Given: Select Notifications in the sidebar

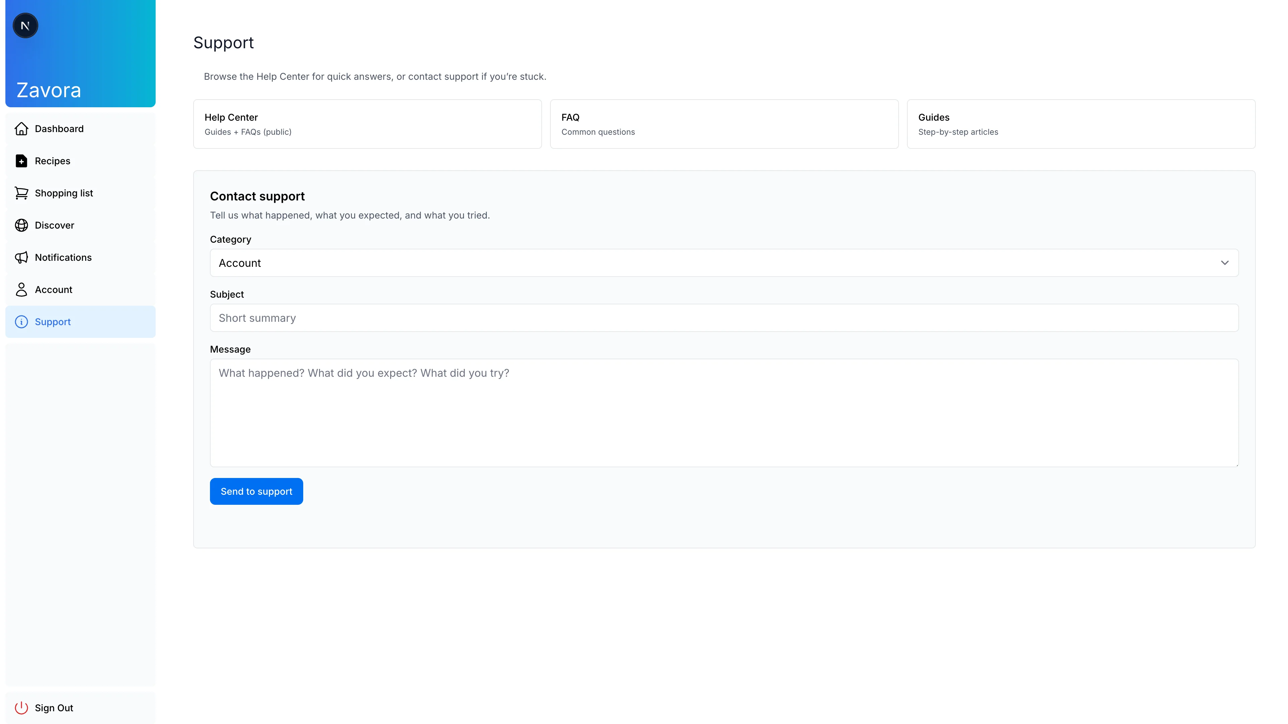Looking at the screenshot, I should point(63,257).
